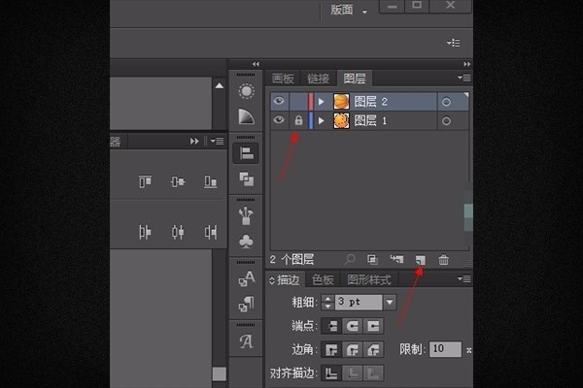The image size is (583, 388).
Task: Click horizontal distribute center icon
Action: (x=178, y=232)
